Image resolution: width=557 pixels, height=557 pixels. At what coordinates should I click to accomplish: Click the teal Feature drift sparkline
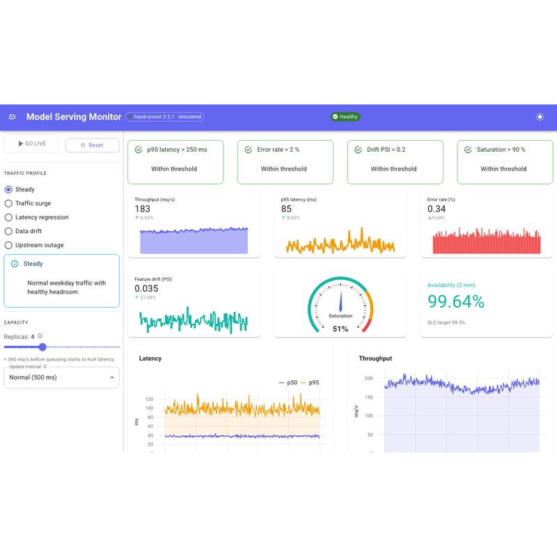(x=194, y=320)
